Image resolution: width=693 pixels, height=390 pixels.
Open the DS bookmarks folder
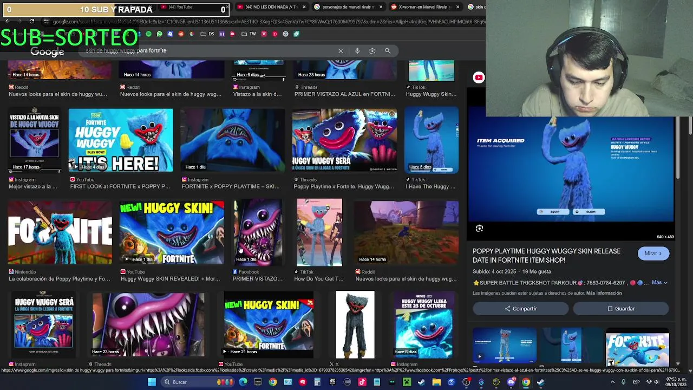coord(207,34)
